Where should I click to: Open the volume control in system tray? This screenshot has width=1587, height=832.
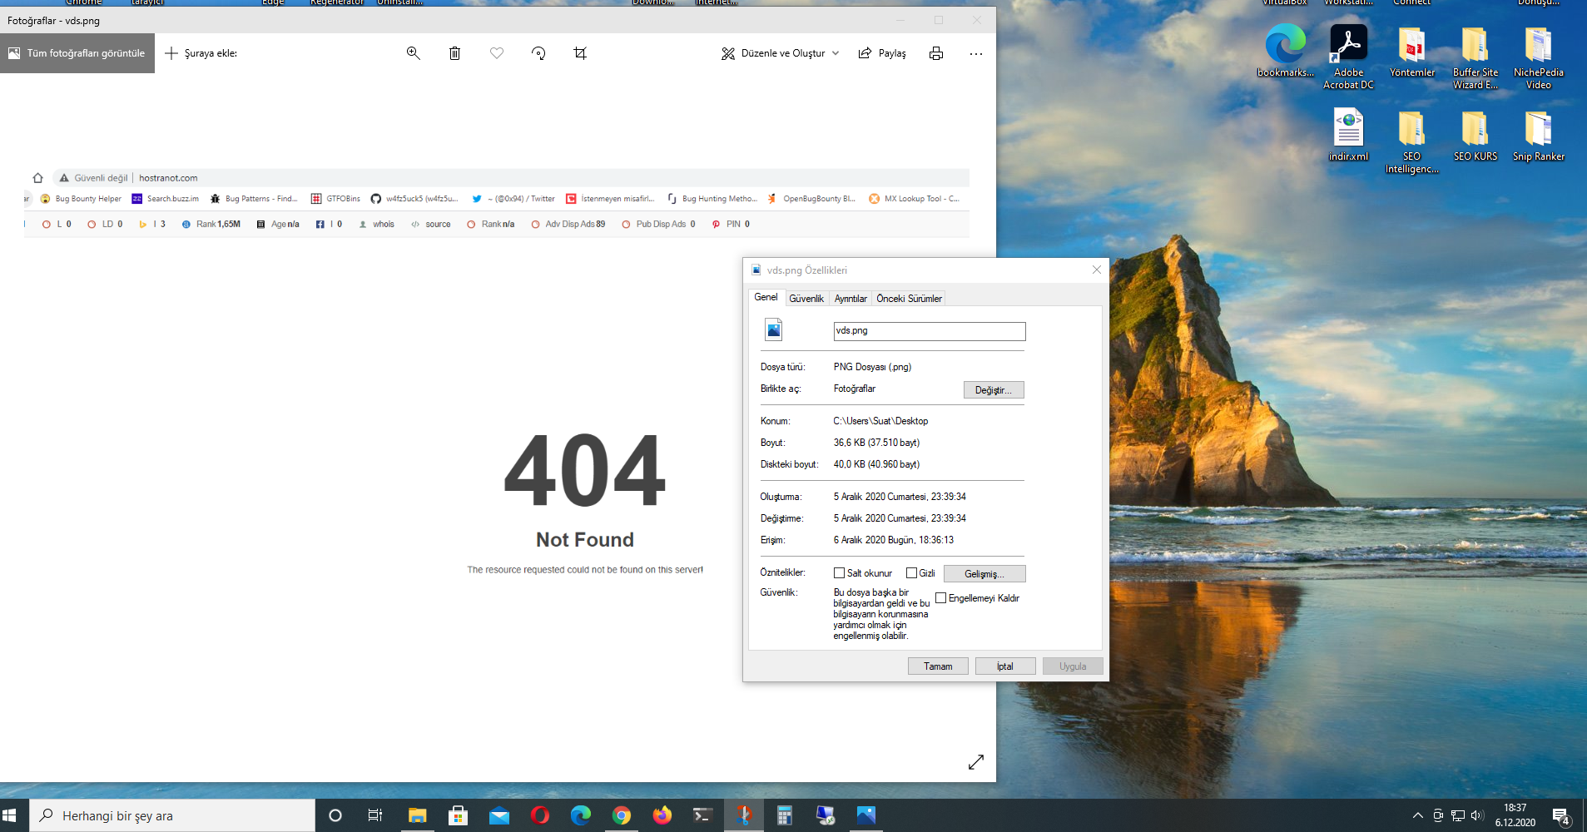(x=1478, y=815)
